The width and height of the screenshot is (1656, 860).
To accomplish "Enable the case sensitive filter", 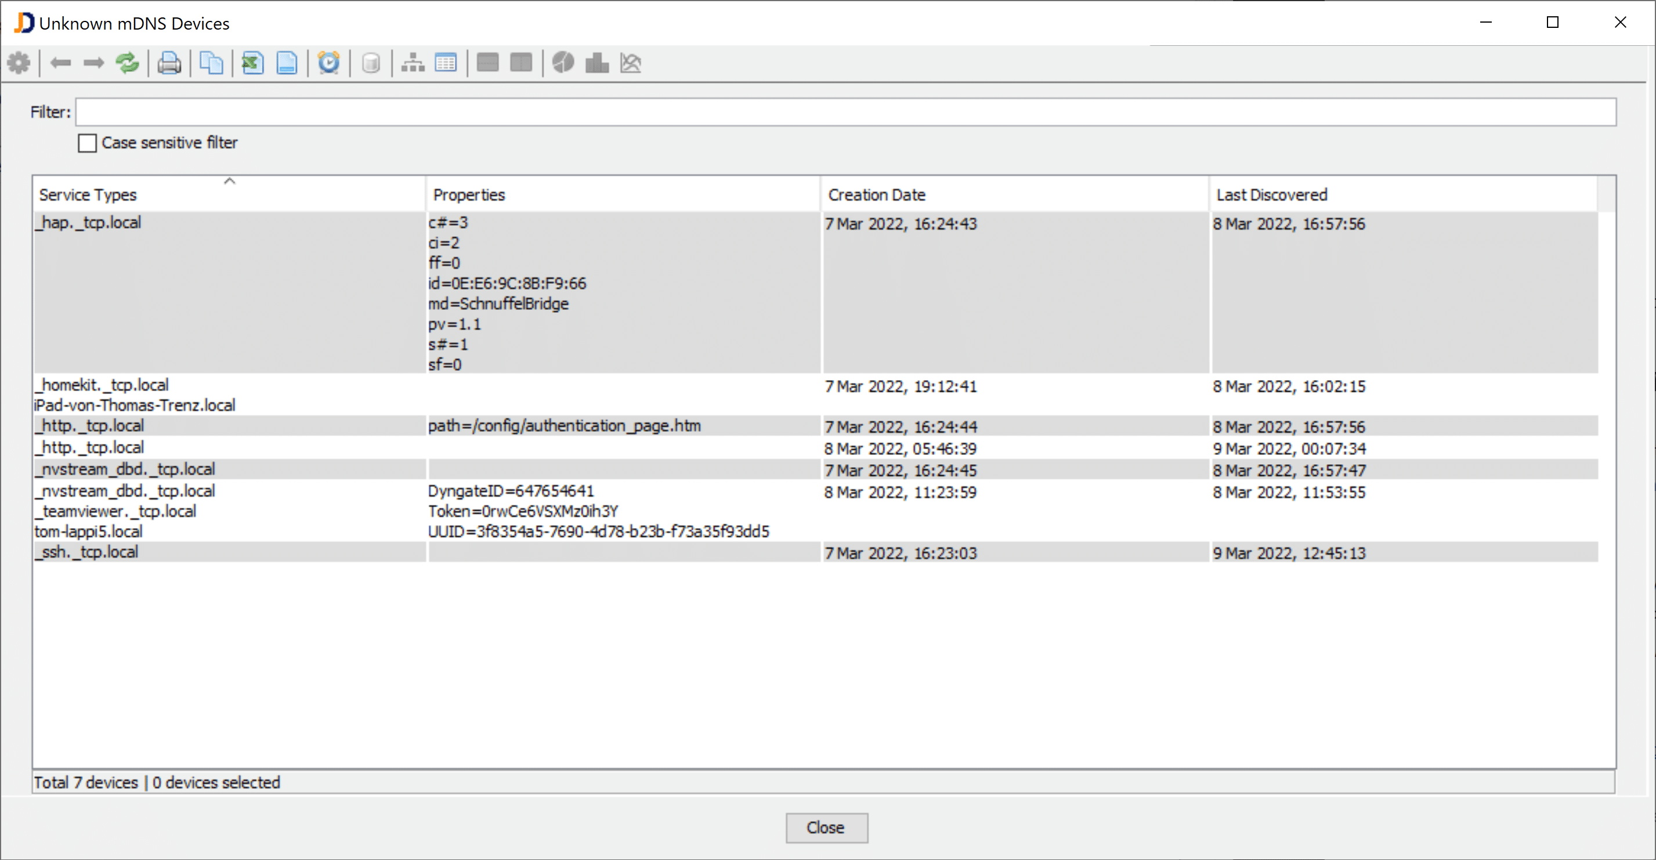I will pyautogui.click(x=88, y=143).
